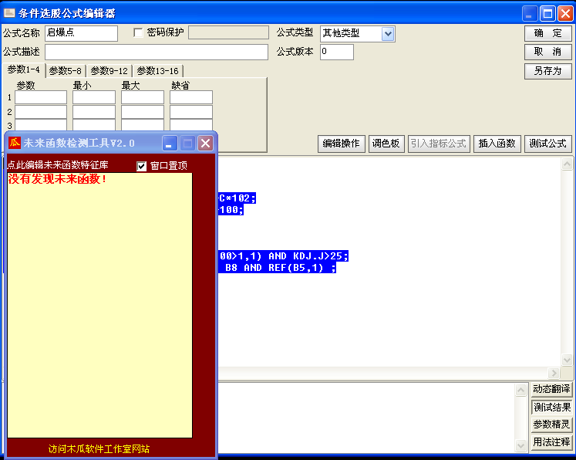Click the 另存为 button
The height and width of the screenshot is (460, 576).
[547, 71]
